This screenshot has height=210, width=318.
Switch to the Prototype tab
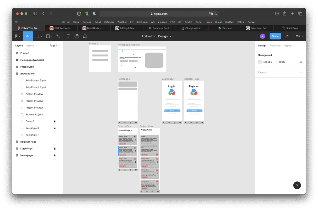pyautogui.click(x=275, y=46)
